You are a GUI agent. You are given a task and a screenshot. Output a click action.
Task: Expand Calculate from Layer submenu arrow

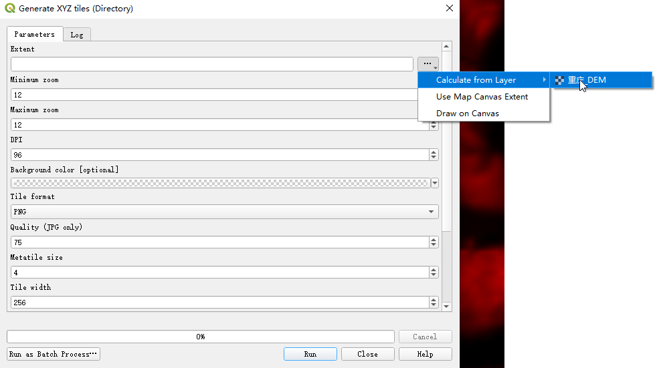pyautogui.click(x=545, y=79)
